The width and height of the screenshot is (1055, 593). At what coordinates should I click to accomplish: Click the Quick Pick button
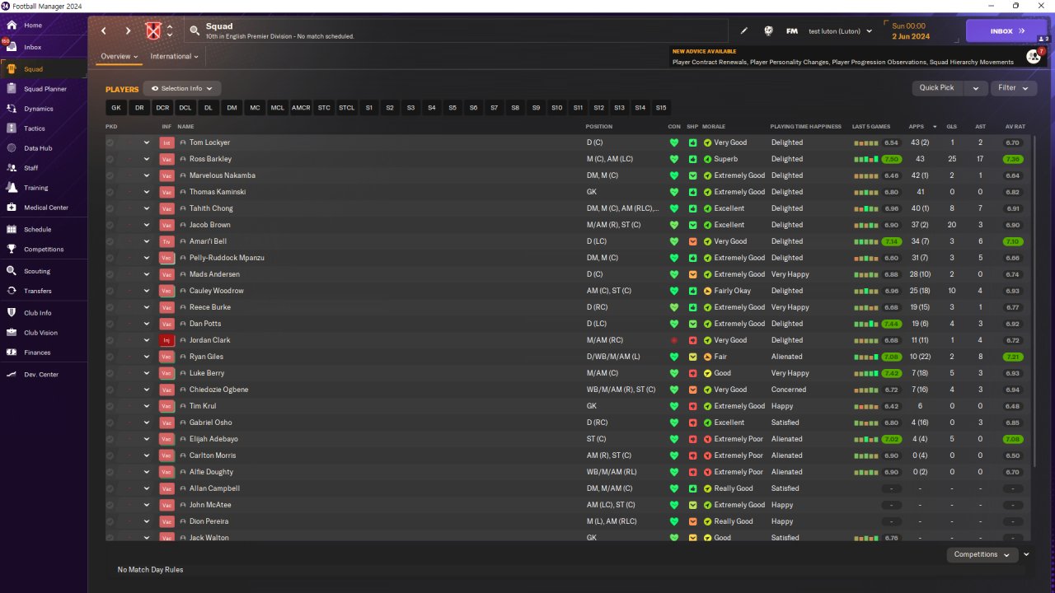pos(937,88)
